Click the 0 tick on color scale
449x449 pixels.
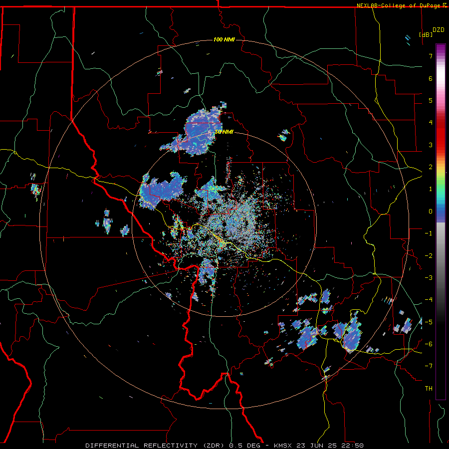[431, 212]
